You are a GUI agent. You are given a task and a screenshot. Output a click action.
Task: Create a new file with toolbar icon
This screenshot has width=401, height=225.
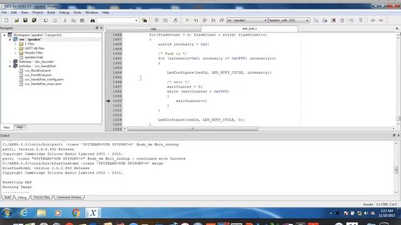[x=6, y=21]
